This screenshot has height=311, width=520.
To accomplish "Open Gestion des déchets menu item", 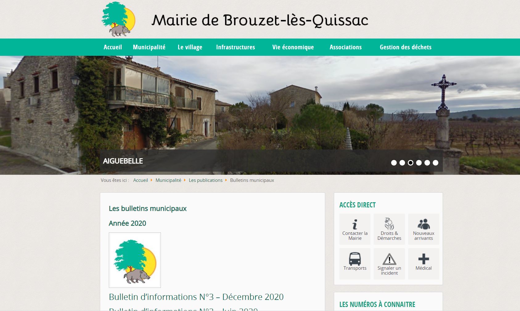I will (x=405, y=47).
